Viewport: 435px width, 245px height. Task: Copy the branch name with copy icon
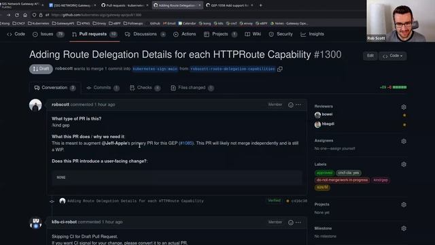click(280, 69)
